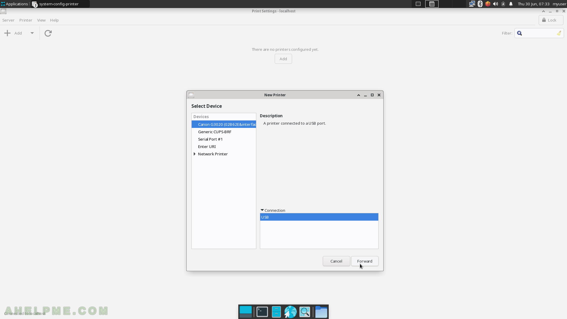Click the Print Settings window menu icon

3,11
